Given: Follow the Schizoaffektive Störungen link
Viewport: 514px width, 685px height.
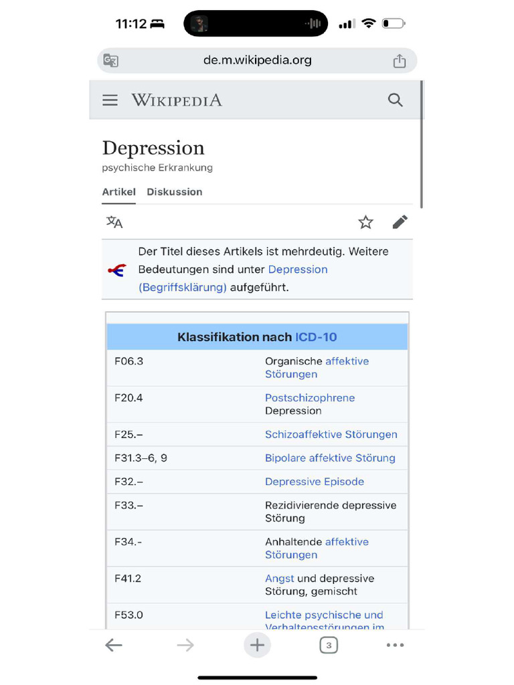Looking at the screenshot, I should [x=331, y=434].
